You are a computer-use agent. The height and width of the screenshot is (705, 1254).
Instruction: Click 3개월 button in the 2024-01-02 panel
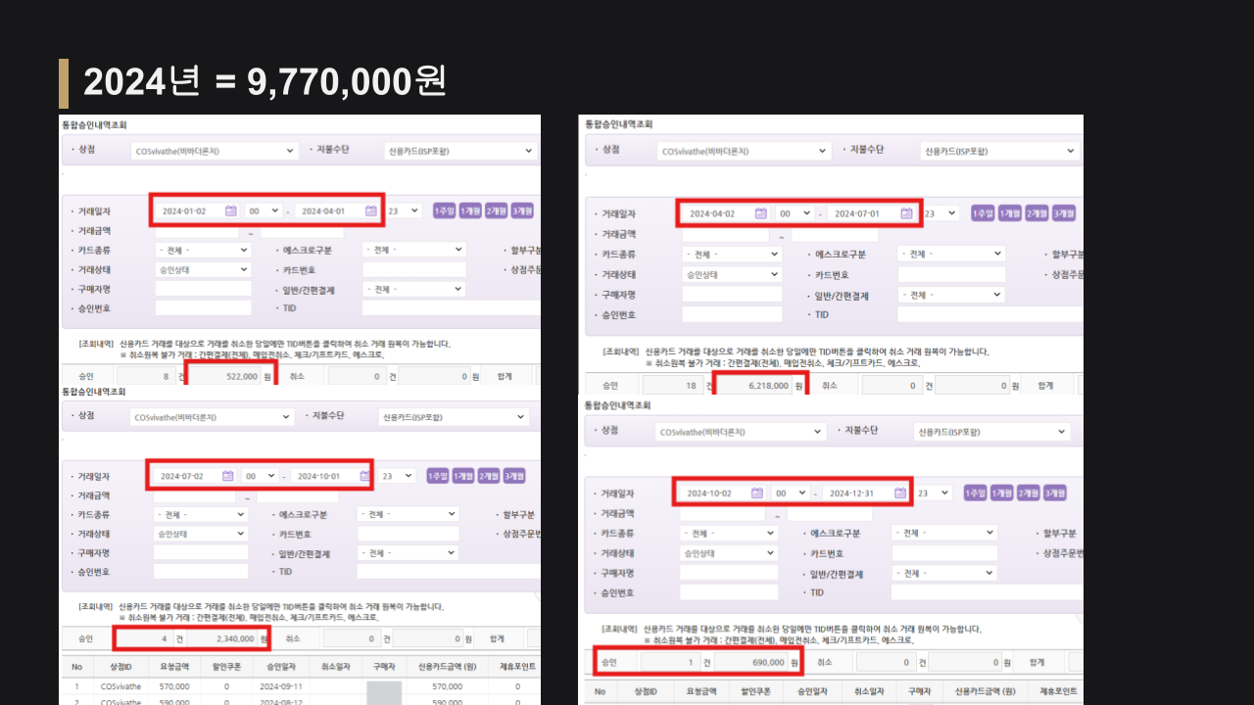522,211
